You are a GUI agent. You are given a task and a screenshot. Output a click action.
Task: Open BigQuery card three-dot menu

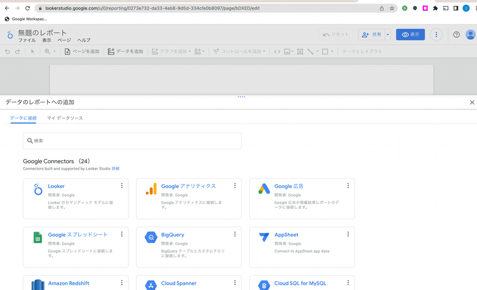235,234
